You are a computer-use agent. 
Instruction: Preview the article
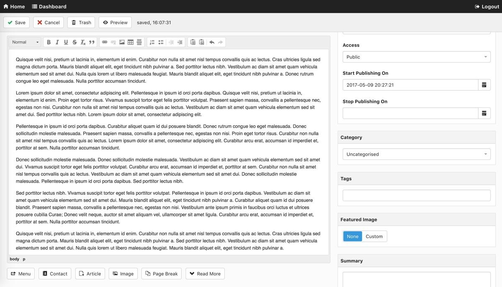(115, 23)
